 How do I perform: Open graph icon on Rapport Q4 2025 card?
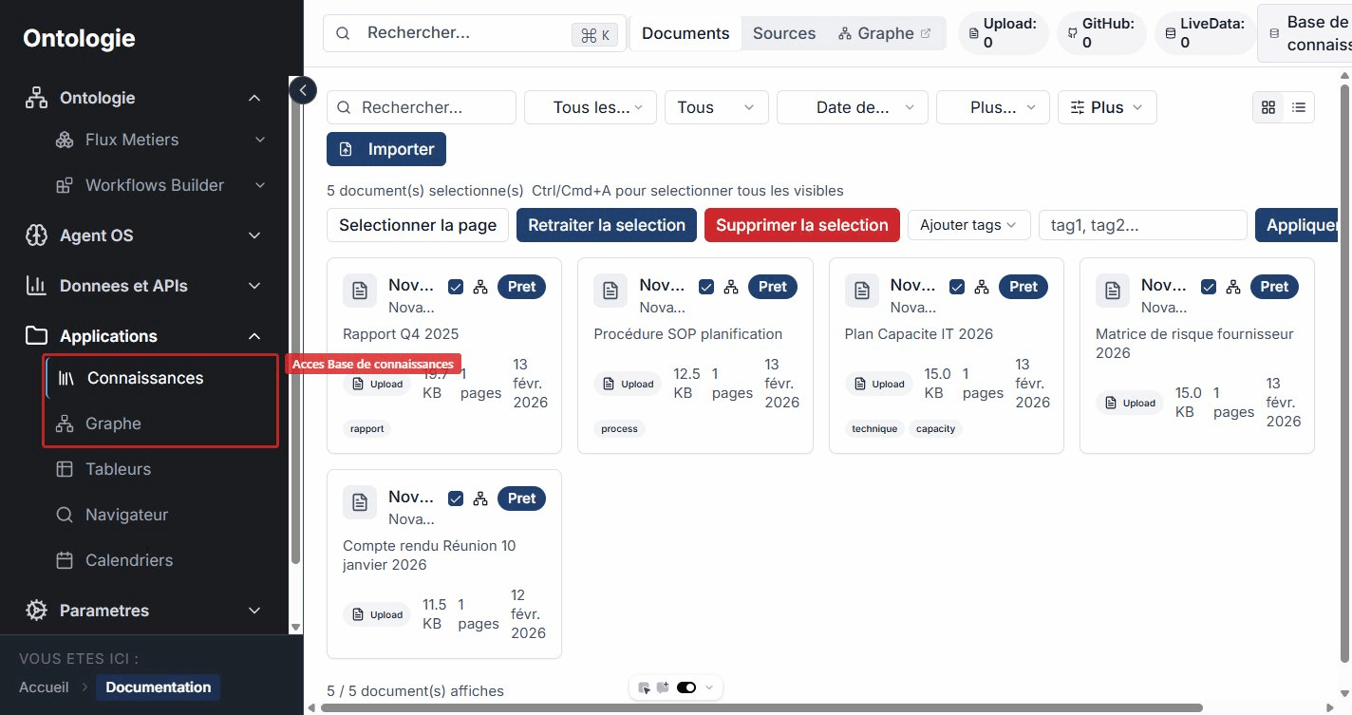coord(479,286)
